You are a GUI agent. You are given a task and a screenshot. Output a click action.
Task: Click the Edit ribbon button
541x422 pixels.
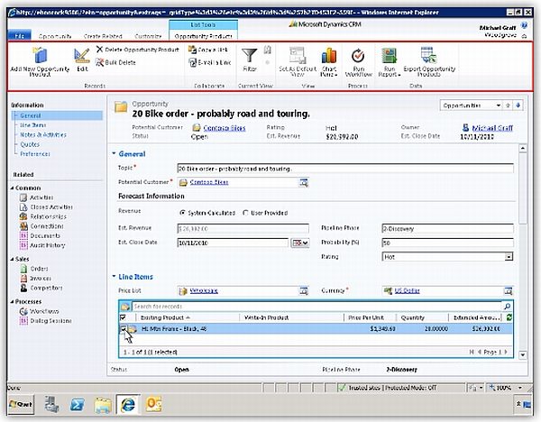(x=82, y=59)
